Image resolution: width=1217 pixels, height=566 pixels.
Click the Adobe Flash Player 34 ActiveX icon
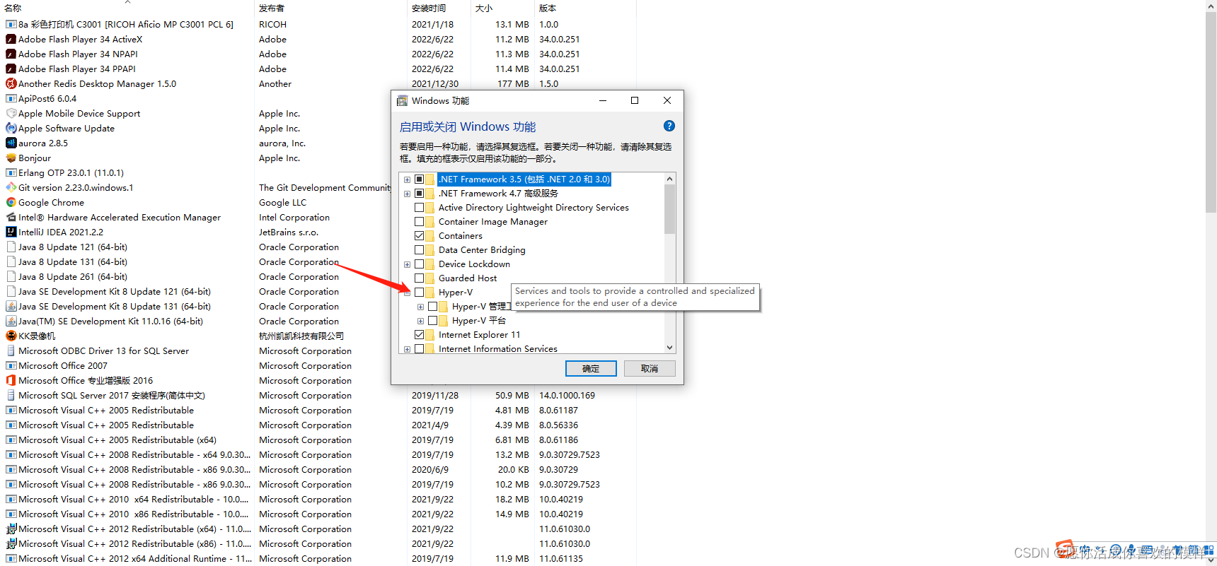[11, 39]
